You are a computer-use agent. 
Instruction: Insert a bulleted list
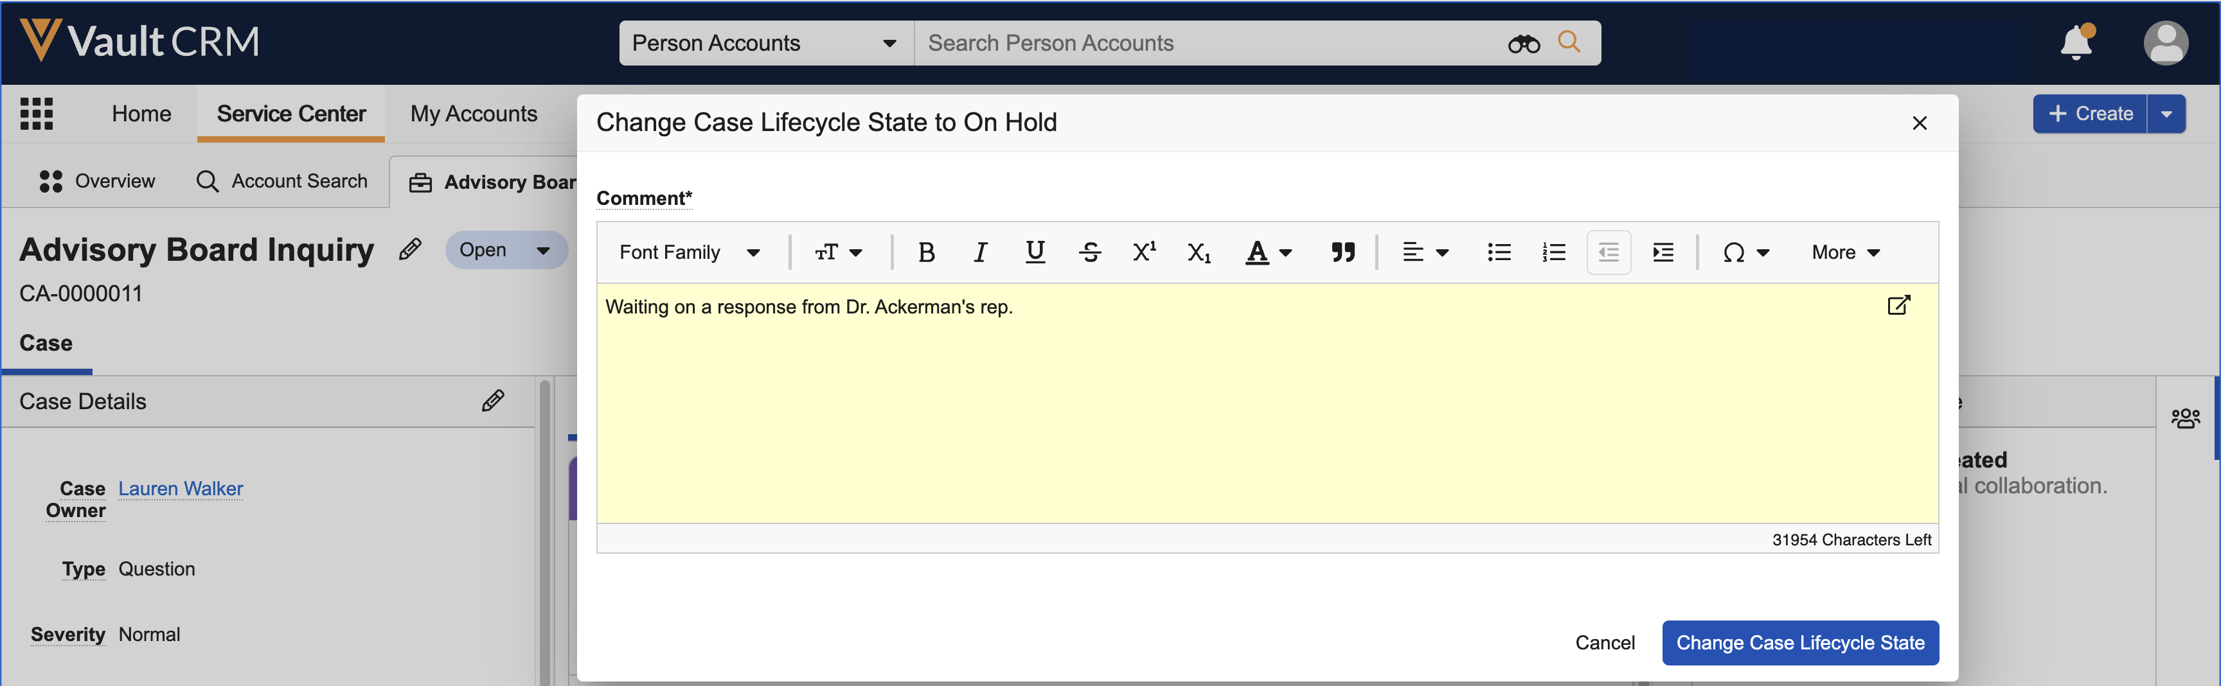[x=1499, y=252]
